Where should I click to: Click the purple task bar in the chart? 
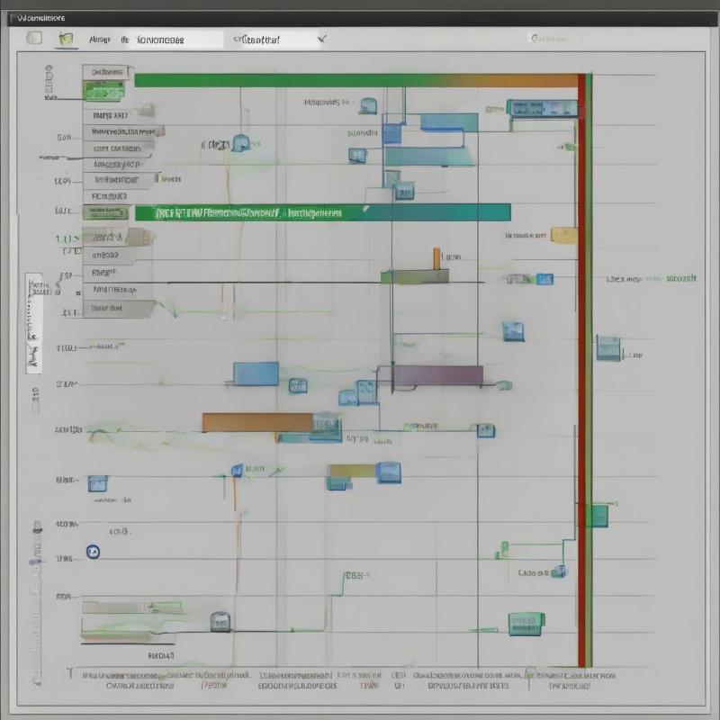click(x=437, y=375)
